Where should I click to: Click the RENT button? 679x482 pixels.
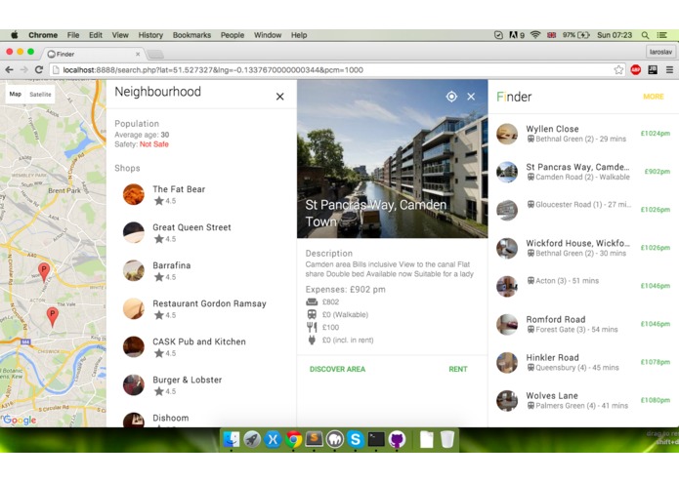(x=458, y=369)
